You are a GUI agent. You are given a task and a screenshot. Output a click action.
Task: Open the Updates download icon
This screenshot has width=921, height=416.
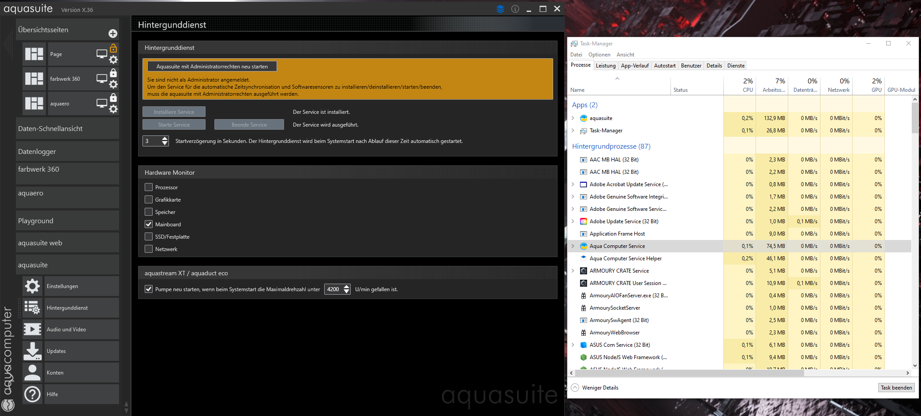tap(33, 351)
